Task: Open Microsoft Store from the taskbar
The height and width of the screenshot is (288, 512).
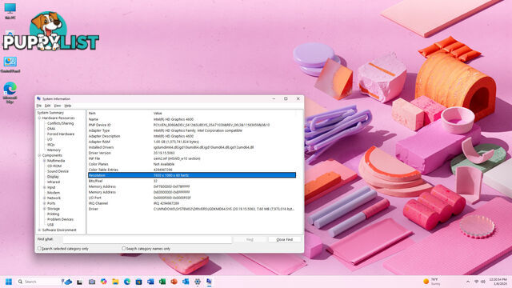Action: (138, 282)
